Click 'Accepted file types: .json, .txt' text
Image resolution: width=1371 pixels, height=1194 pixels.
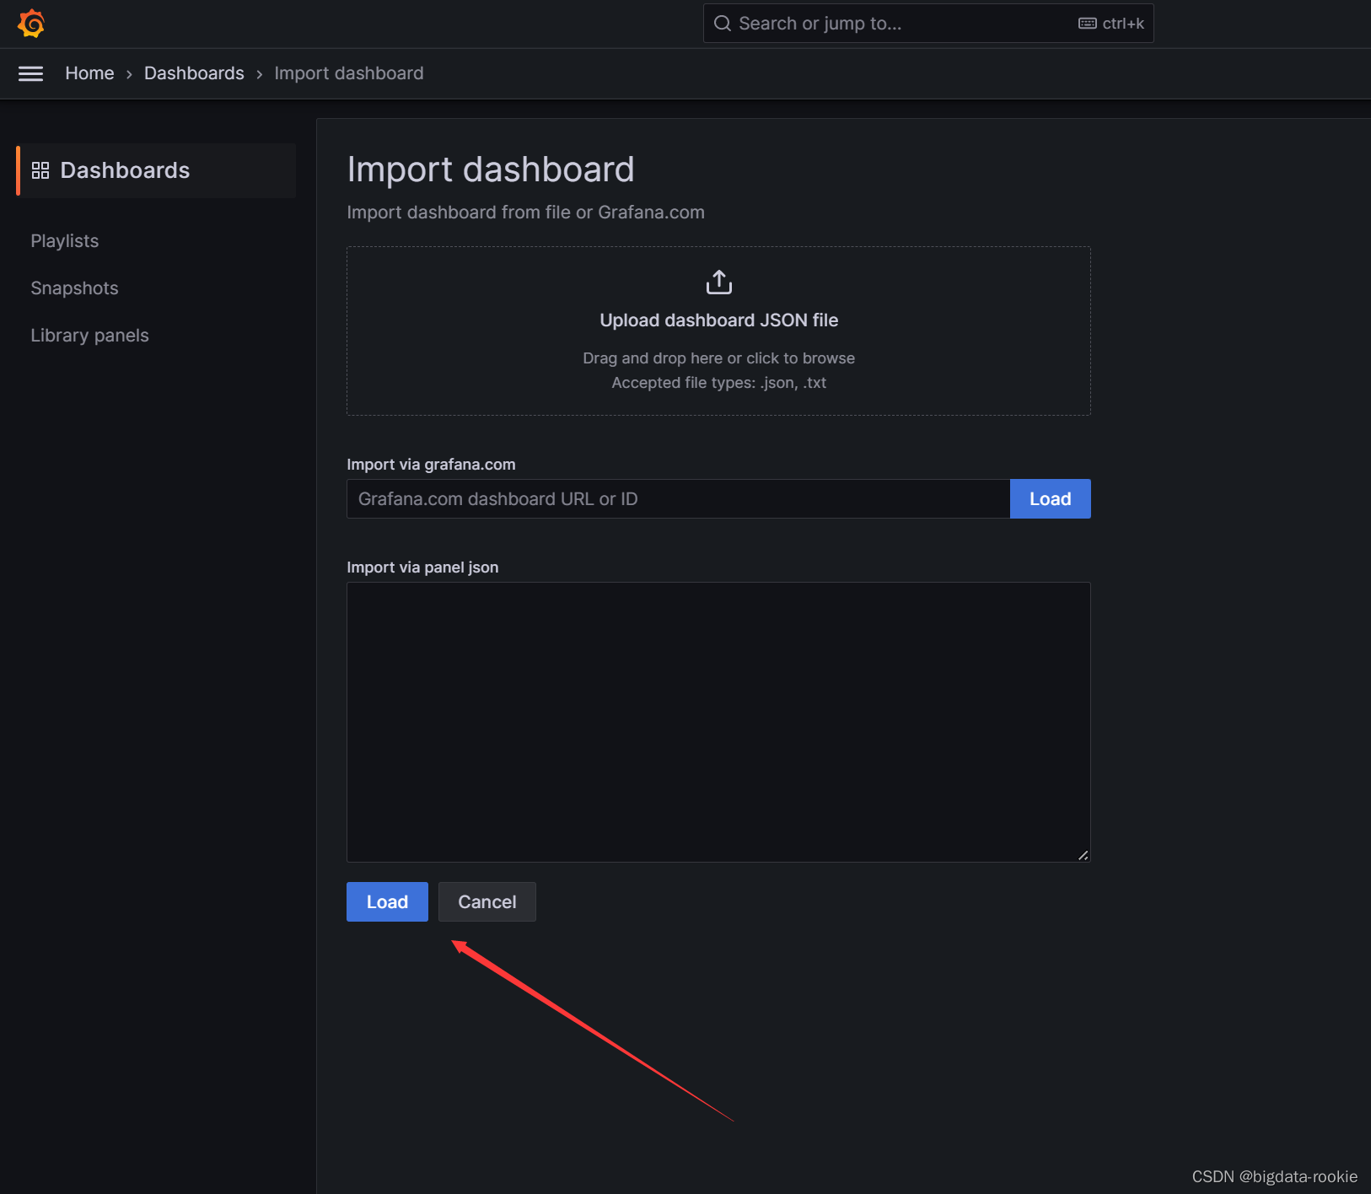point(719,383)
